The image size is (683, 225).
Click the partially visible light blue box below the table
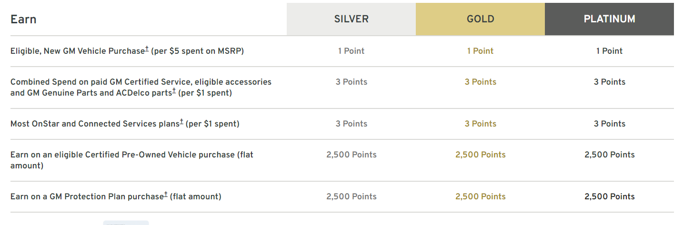(126, 223)
